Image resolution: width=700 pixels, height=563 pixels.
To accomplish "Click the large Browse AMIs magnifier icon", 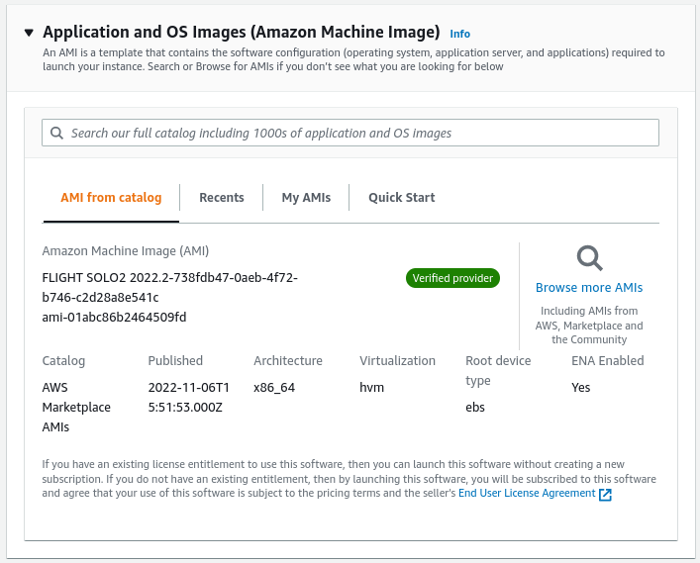I will tap(590, 258).
